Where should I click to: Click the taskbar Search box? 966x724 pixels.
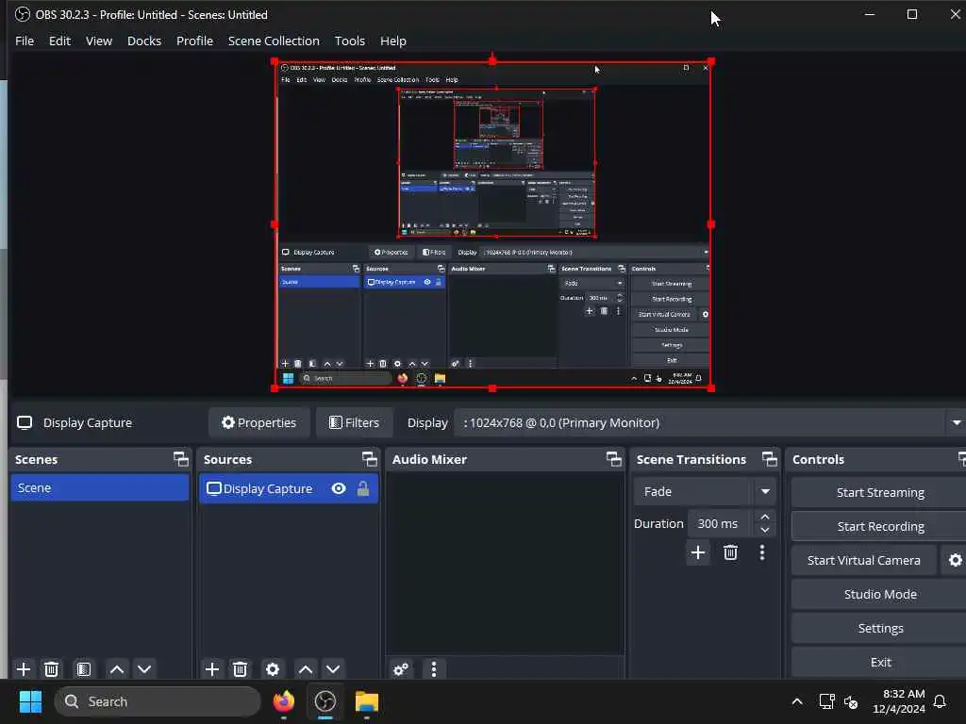(x=158, y=701)
